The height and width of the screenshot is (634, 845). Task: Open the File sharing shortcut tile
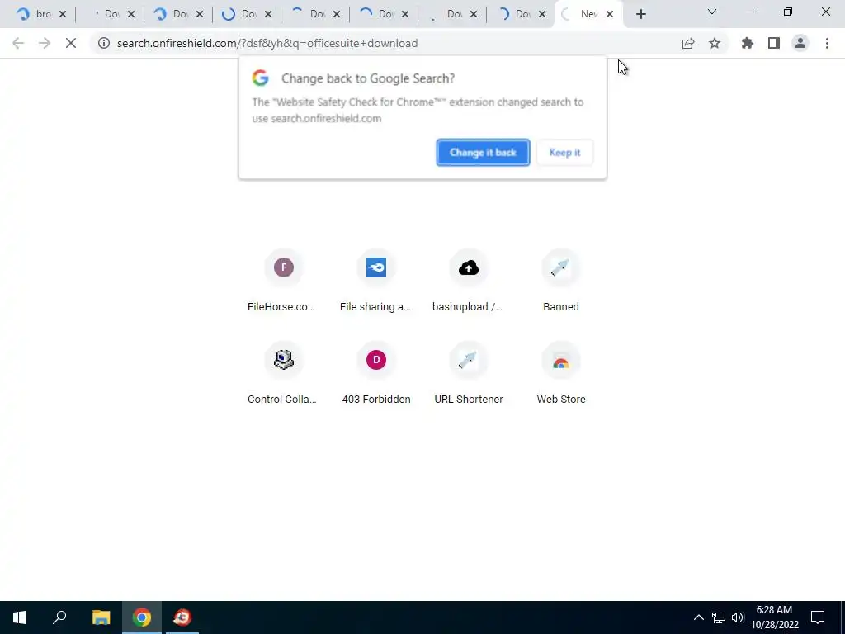[375, 282]
